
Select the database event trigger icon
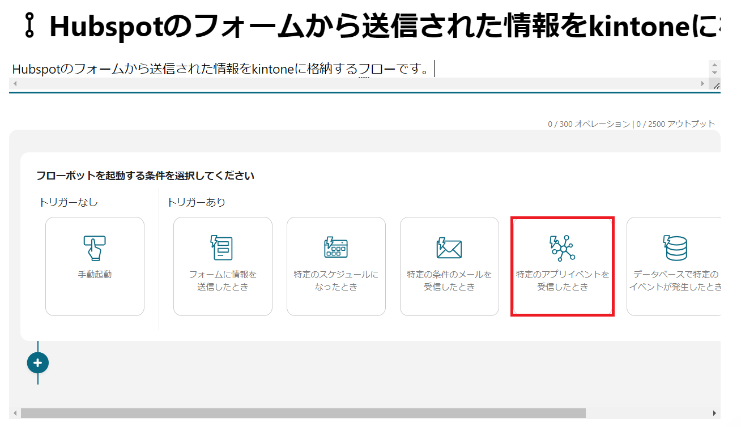[x=675, y=247]
